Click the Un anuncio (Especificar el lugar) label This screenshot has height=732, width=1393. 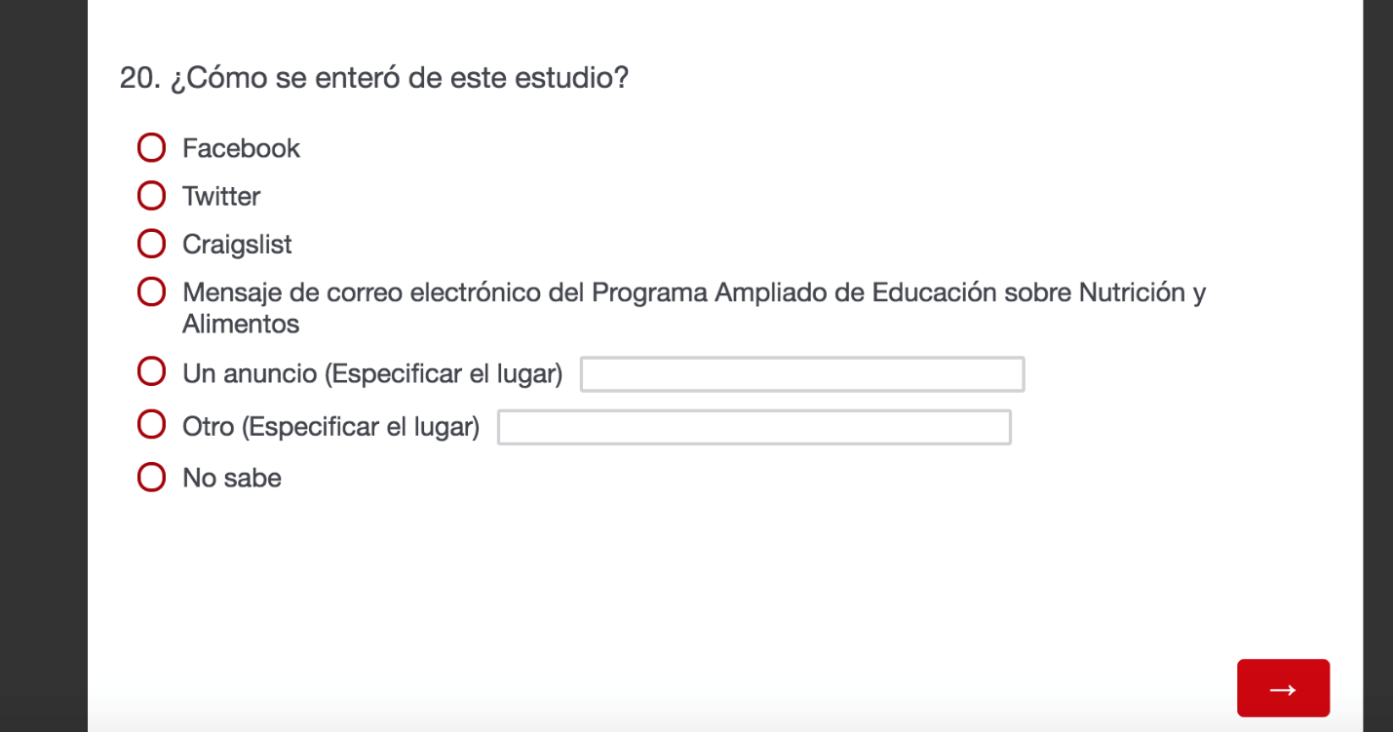[372, 373]
